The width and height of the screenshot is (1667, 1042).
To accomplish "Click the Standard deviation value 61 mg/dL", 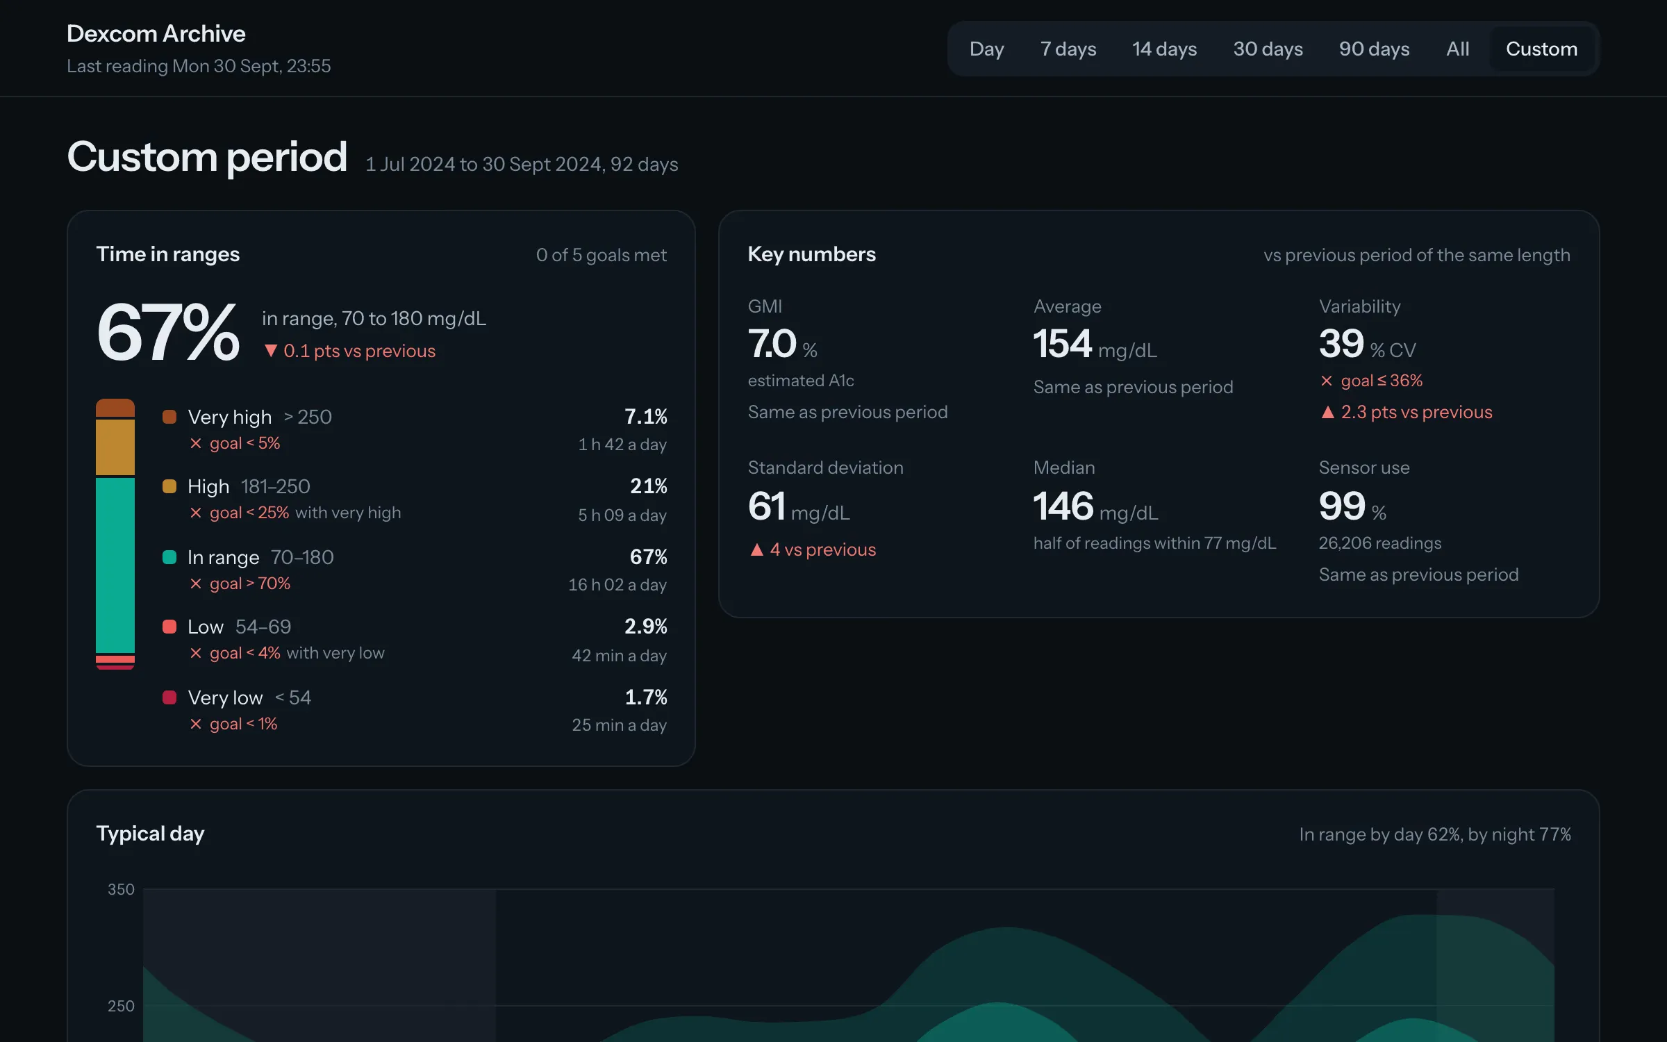I will [x=799, y=506].
